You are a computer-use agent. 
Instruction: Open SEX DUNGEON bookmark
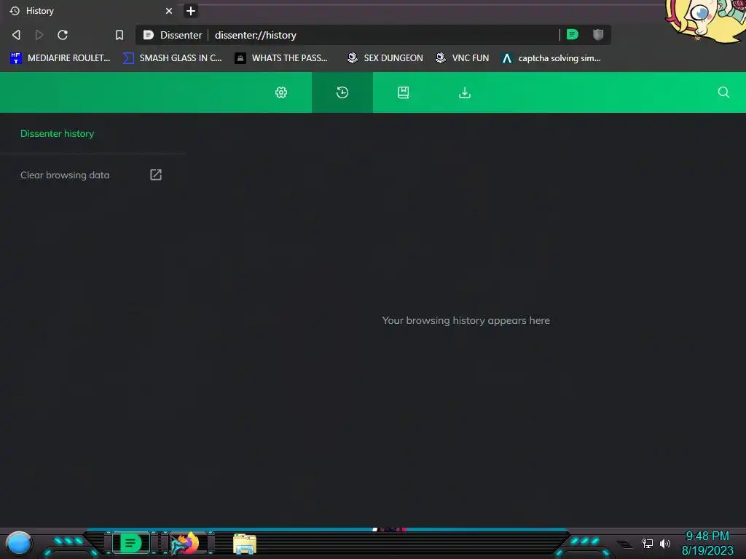pyautogui.click(x=385, y=58)
